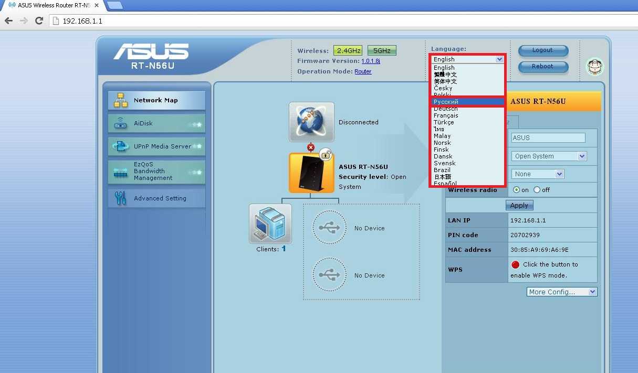
Task: Click the SSID field containing ASUS
Action: pyautogui.click(x=548, y=137)
